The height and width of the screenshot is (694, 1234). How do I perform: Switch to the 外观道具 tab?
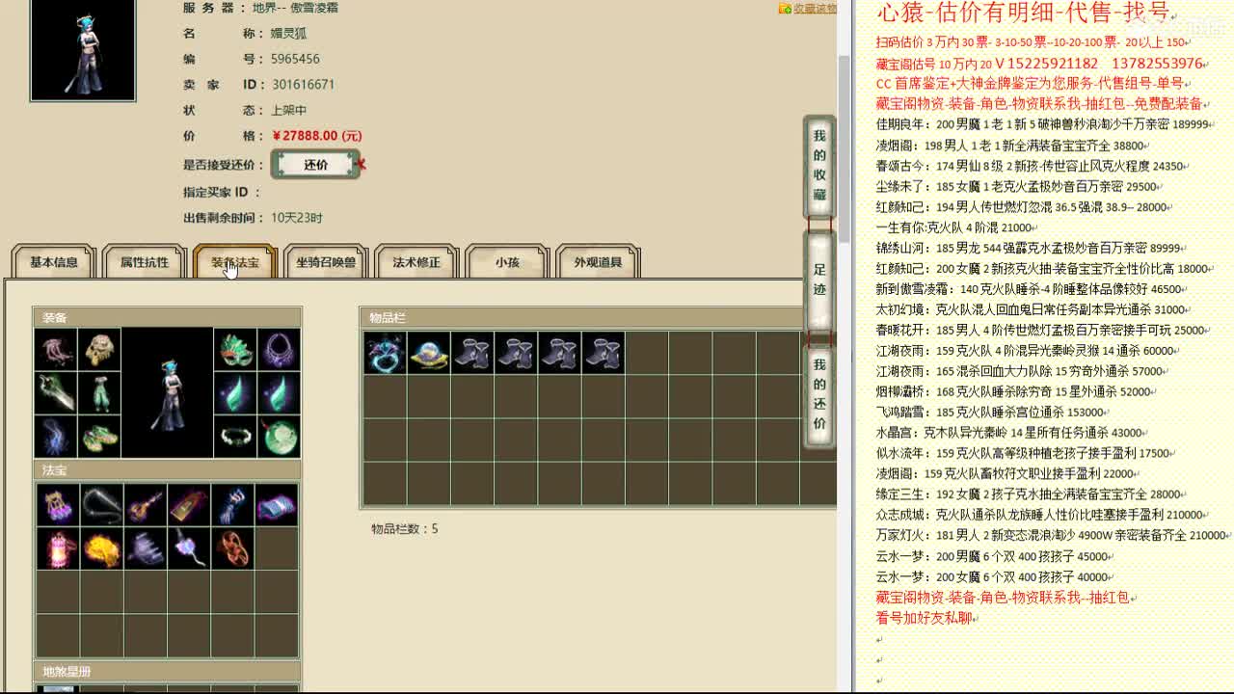[x=598, y=262]
